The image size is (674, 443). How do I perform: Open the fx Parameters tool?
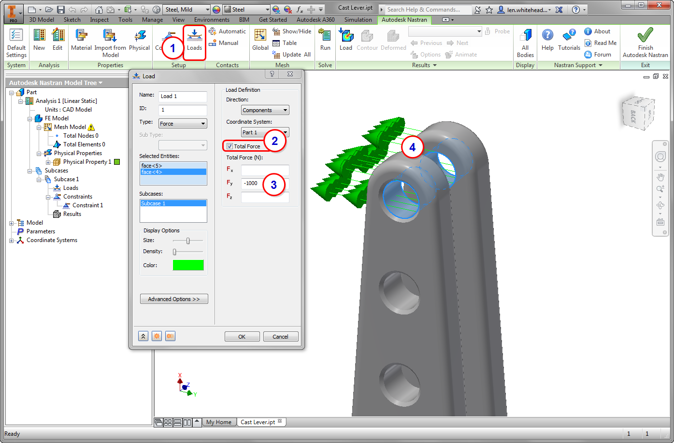point(300,10)
